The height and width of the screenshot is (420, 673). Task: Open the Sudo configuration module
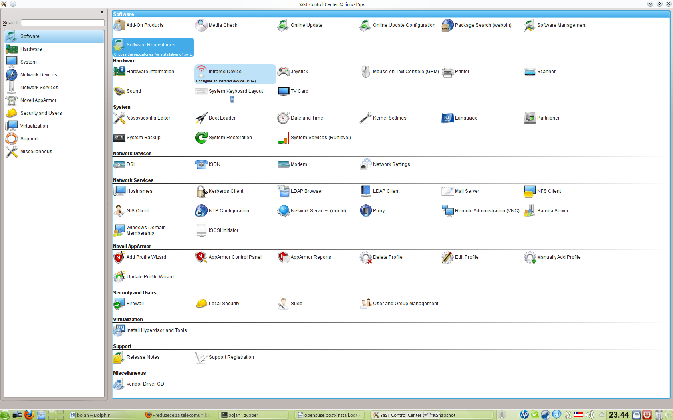(290, 304)
